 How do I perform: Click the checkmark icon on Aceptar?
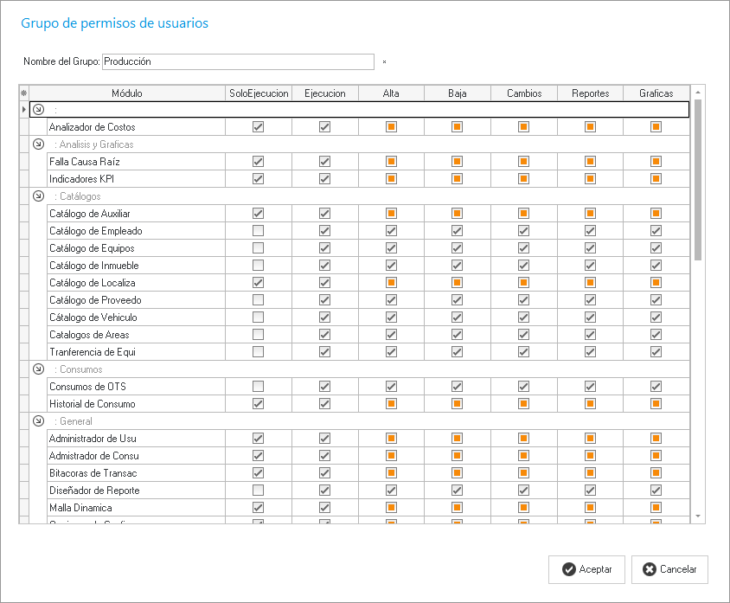pyautogui.click(x=568, y=569)
